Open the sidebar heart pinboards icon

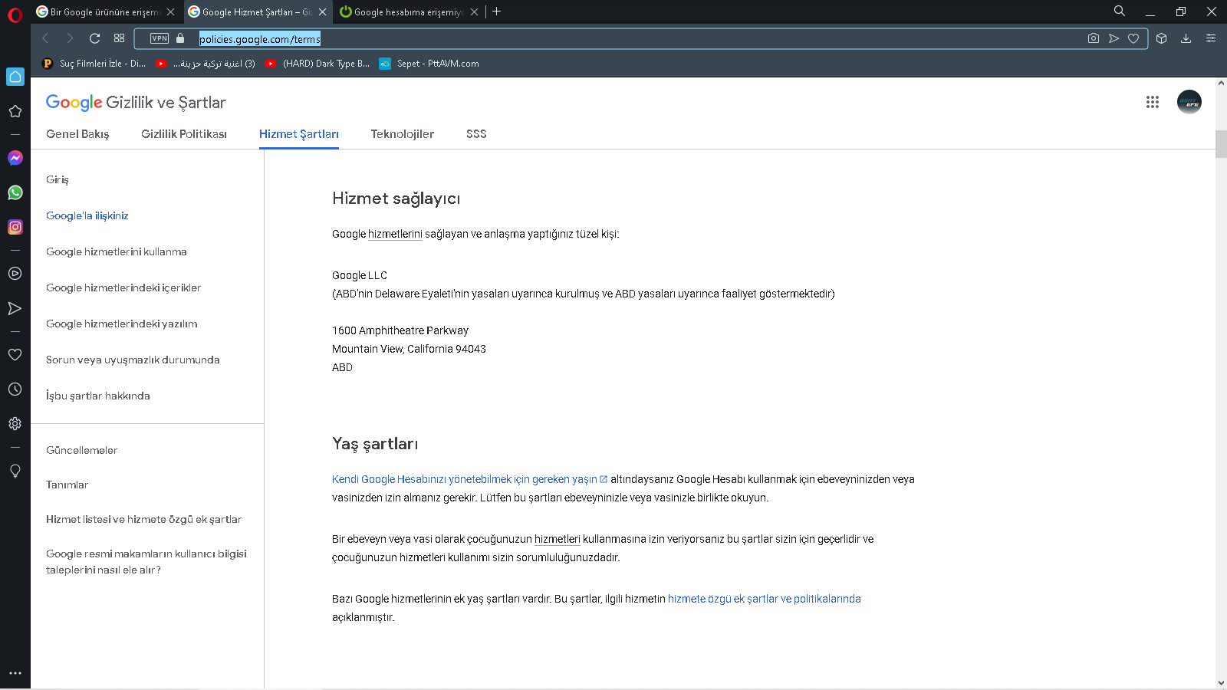pos(15,355)
